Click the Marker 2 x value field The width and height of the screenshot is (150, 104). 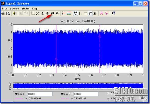click(86, 94)
